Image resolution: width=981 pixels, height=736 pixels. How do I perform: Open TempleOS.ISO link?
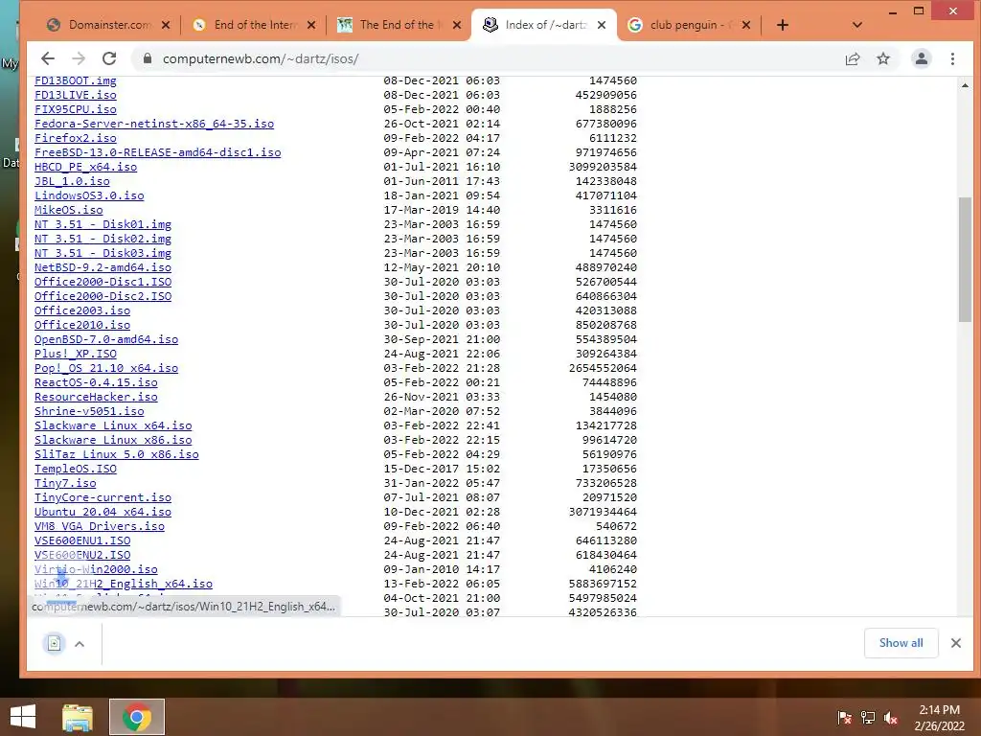click(x=75, y=470)
